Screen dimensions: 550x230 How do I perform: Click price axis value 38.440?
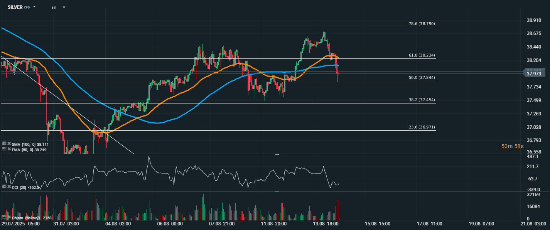click(x=534, y=47)
